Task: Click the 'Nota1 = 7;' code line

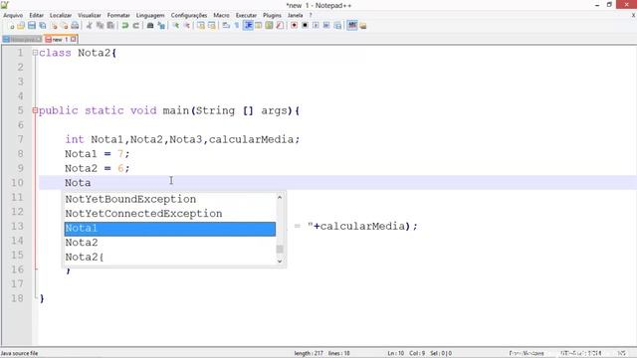Action: coord(98,154)
